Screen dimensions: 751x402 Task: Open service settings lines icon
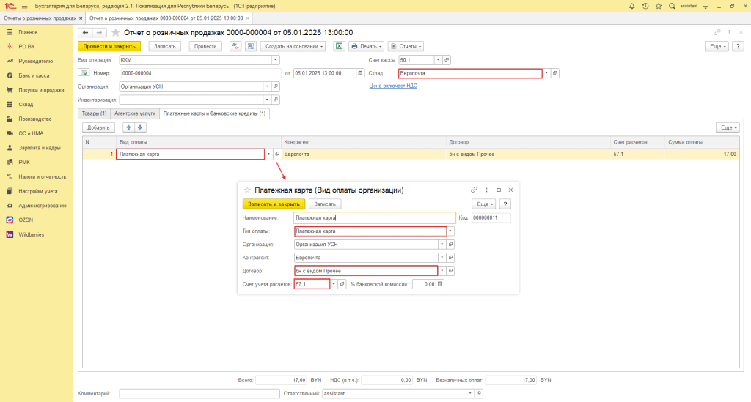tap(706, 6)
